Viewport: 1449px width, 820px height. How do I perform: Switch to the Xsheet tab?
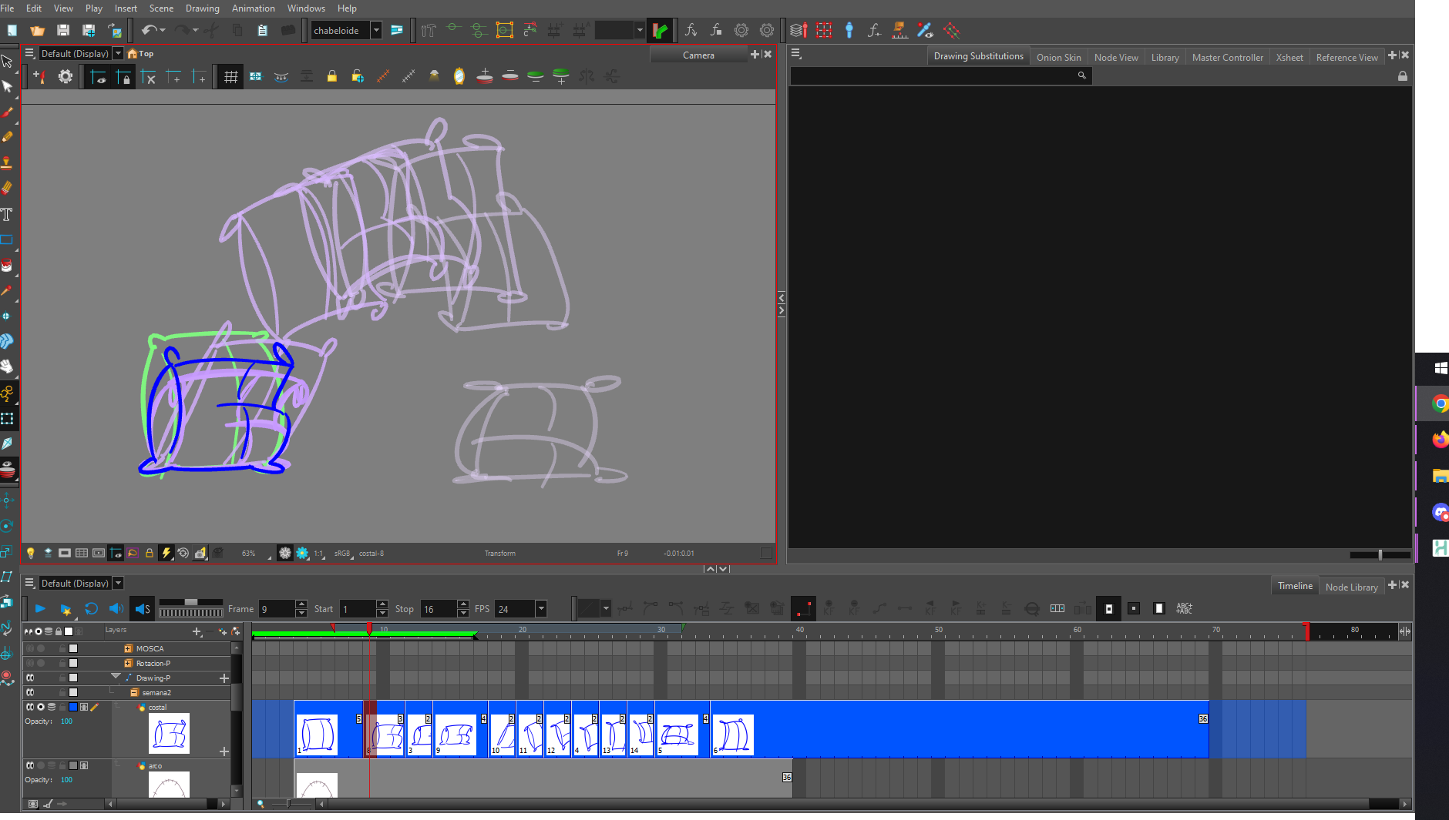(x=1289, y=57)
